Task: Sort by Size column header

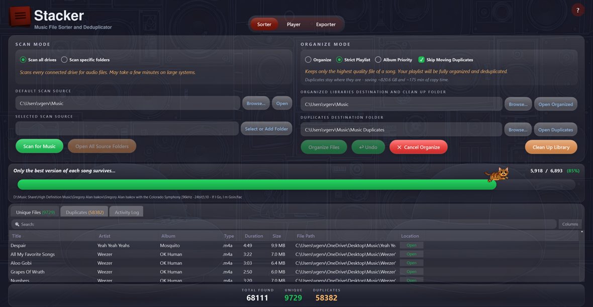Action: 277,236
